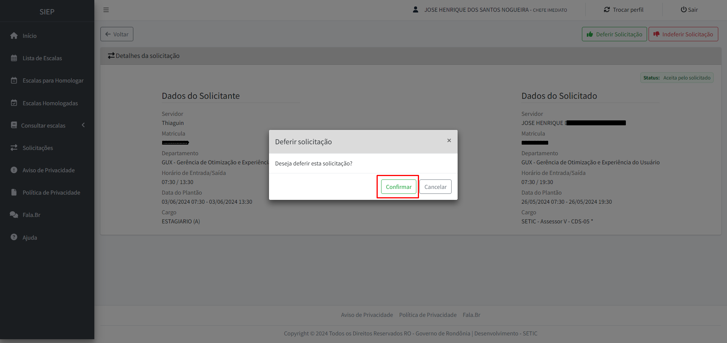Click the 26/05/2024 plantão date value

[566, 202]
